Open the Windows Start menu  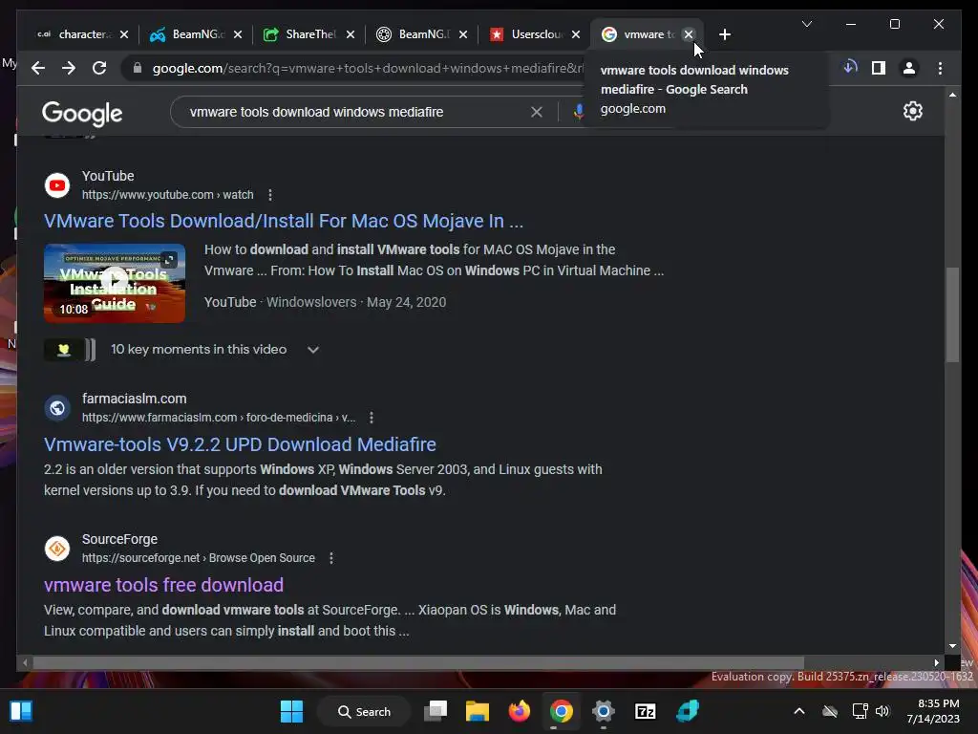[x=291, y=711]
